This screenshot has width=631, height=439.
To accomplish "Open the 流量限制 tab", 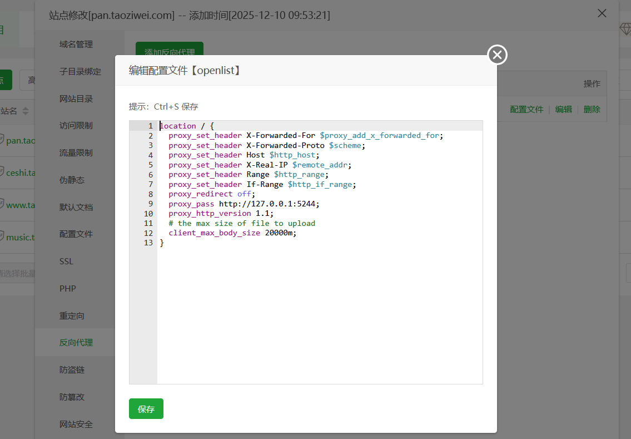I will [76, 153].
